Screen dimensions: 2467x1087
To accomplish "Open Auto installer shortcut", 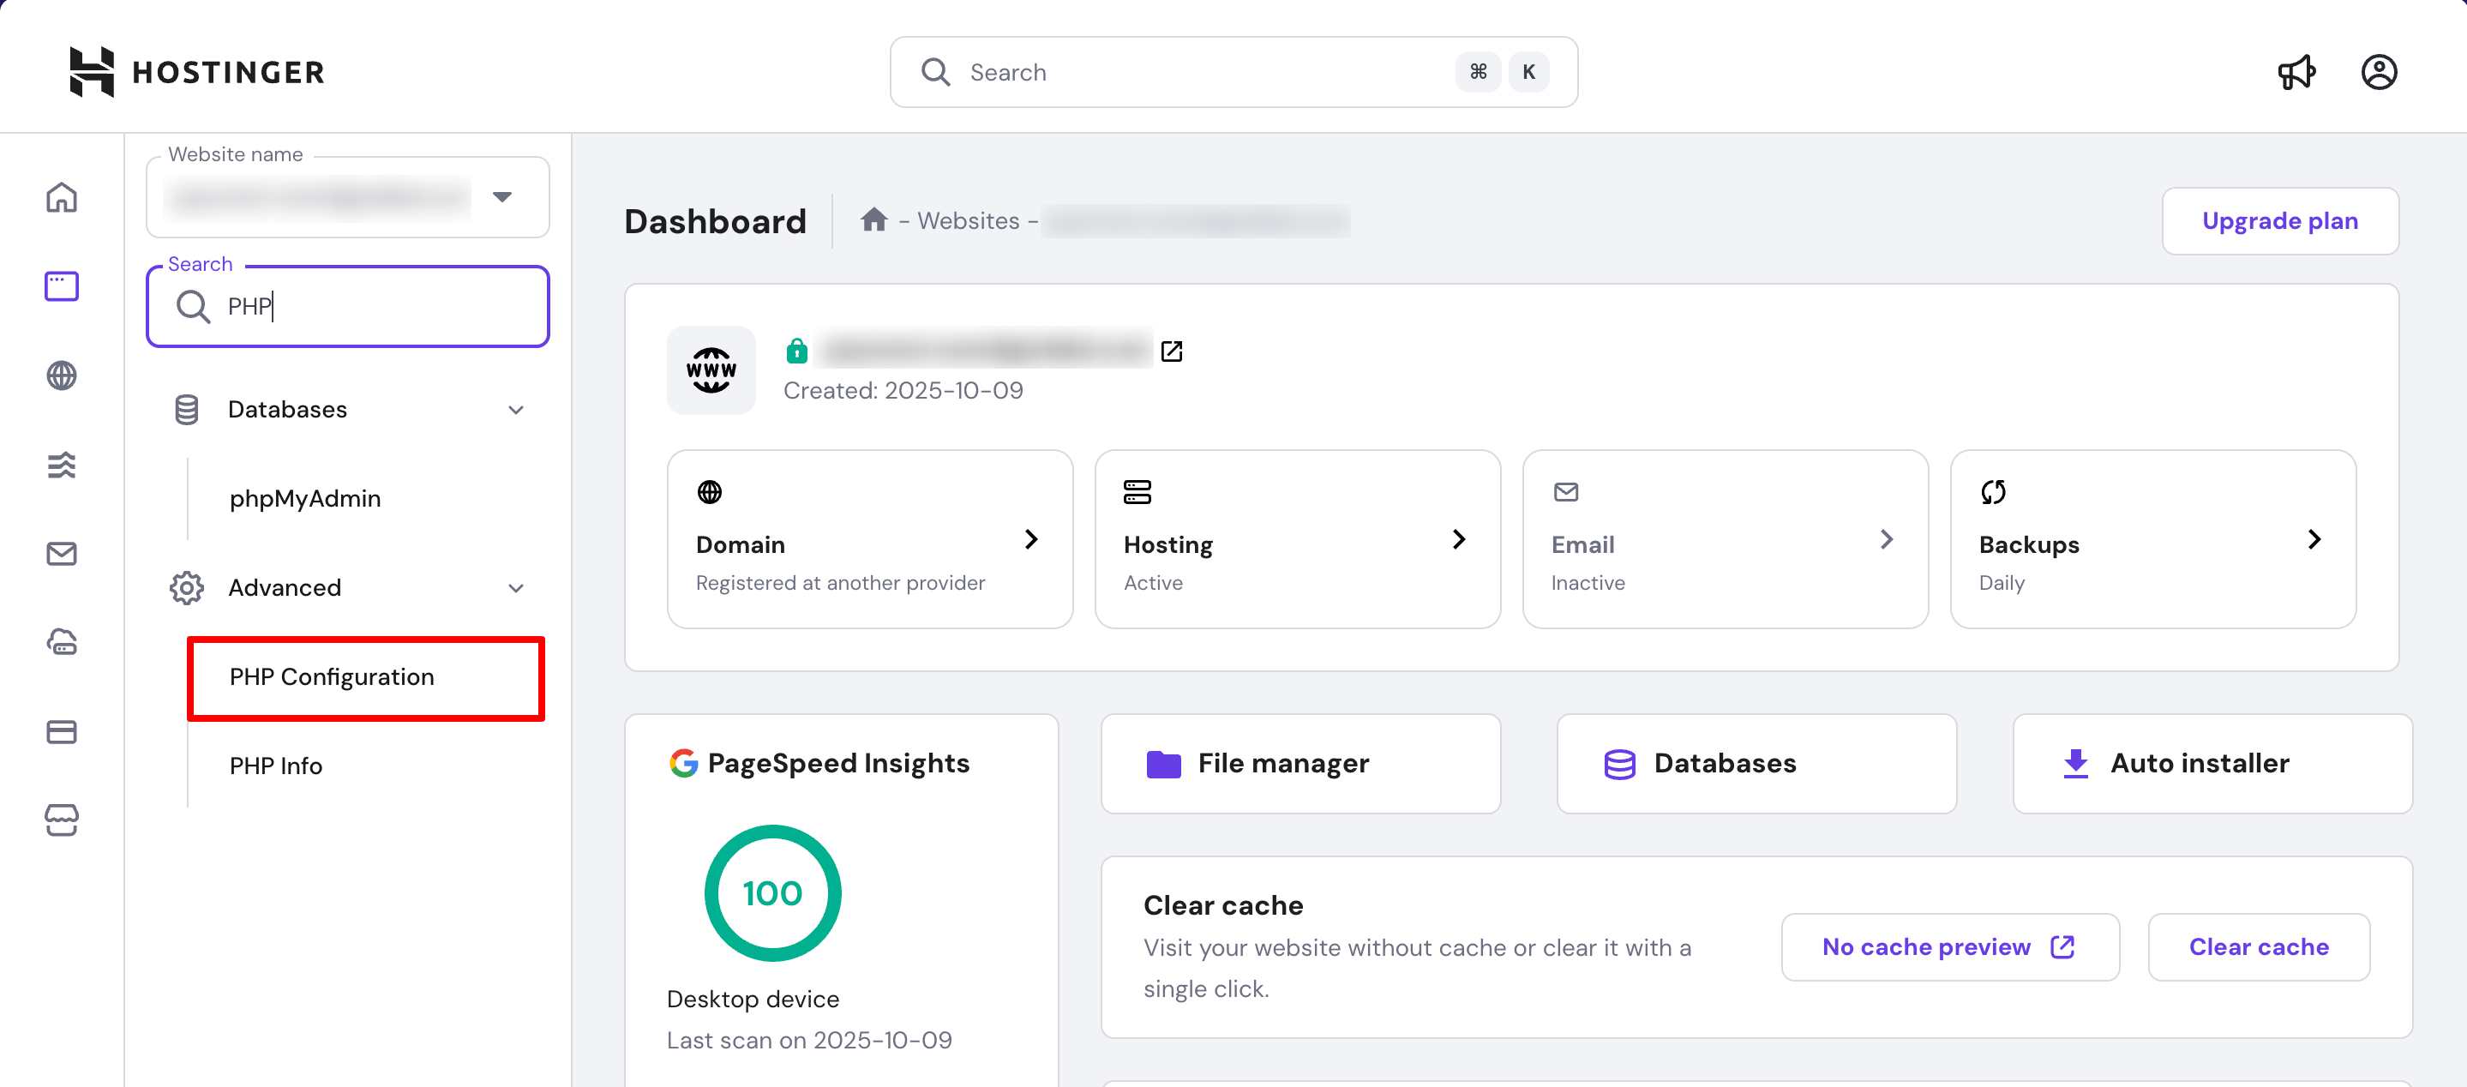I will pos(2212,763).
